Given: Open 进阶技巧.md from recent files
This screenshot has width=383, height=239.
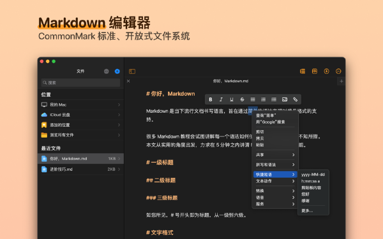Looking at the screenshot, I should point(81,170).
